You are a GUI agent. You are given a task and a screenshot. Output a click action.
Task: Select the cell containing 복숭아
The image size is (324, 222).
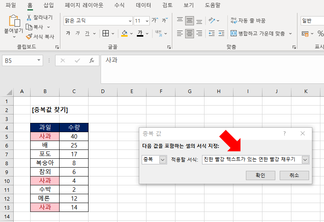tap(45, 163)
